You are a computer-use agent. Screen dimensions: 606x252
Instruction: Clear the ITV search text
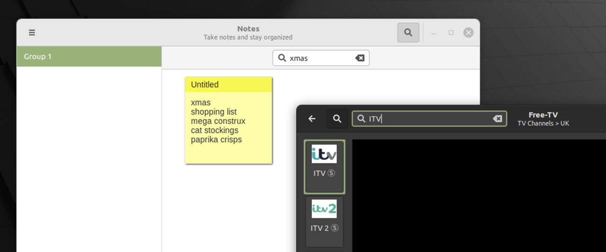tap(497, 119)
